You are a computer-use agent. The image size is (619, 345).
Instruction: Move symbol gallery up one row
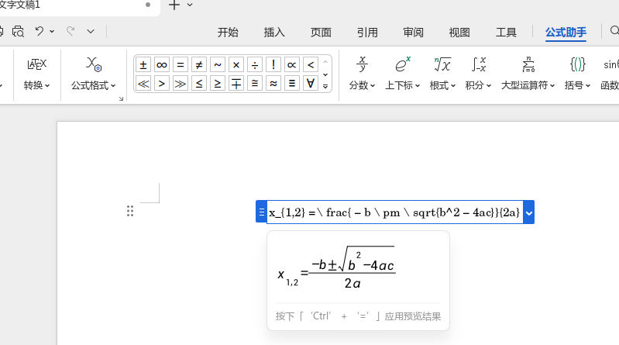(x=325, y=62)
